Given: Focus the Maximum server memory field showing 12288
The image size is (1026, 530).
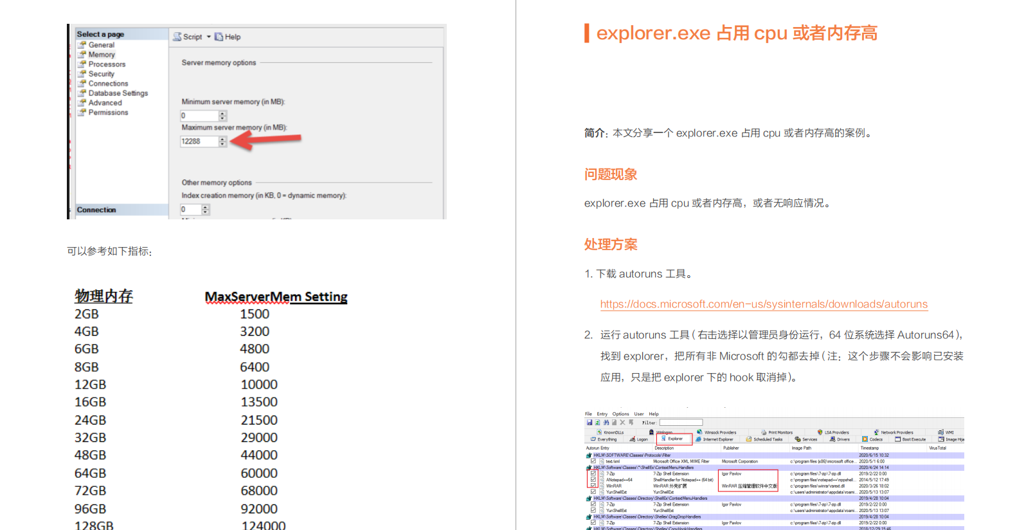Looking at the screenshot, I should tap(199, 142).
